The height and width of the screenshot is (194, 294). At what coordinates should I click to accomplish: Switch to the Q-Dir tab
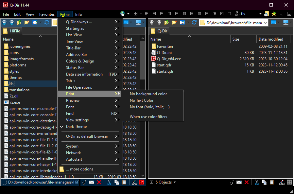[x=162, y=31]
